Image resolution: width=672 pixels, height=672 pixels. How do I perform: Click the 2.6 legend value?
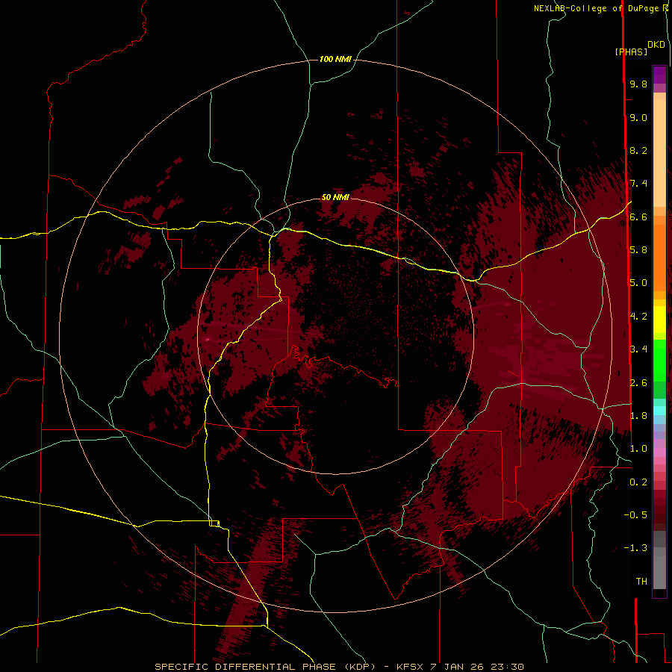(x=638, y=383)
